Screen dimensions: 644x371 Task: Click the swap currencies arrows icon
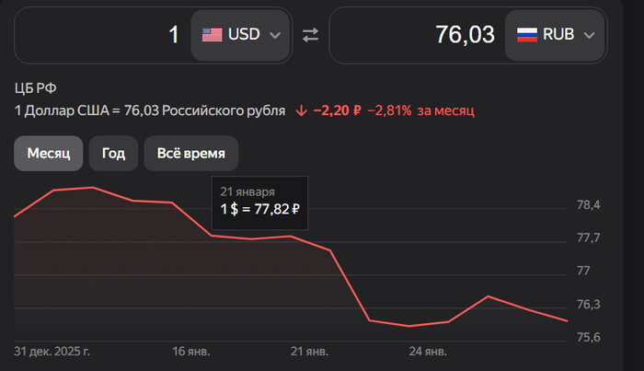pos(310,35)
